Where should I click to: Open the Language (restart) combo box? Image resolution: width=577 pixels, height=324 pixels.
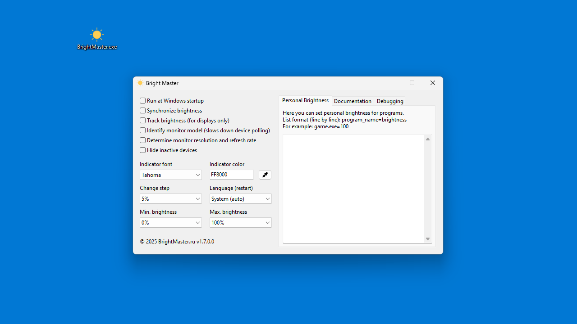coord(241,198)
